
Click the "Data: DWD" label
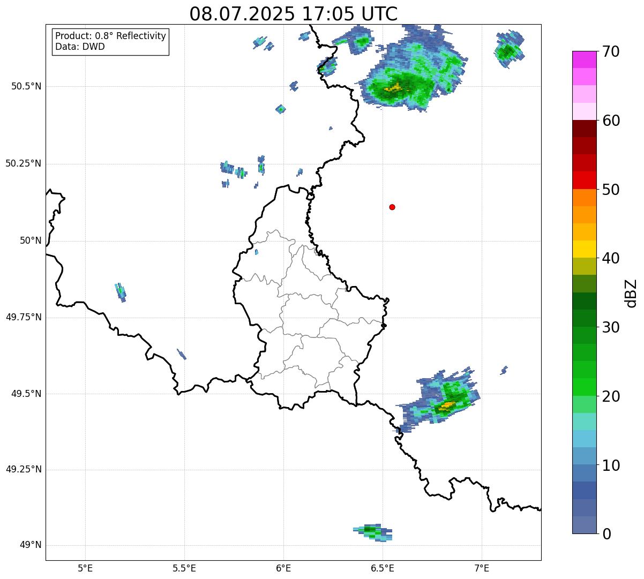[x=80, y=47]
